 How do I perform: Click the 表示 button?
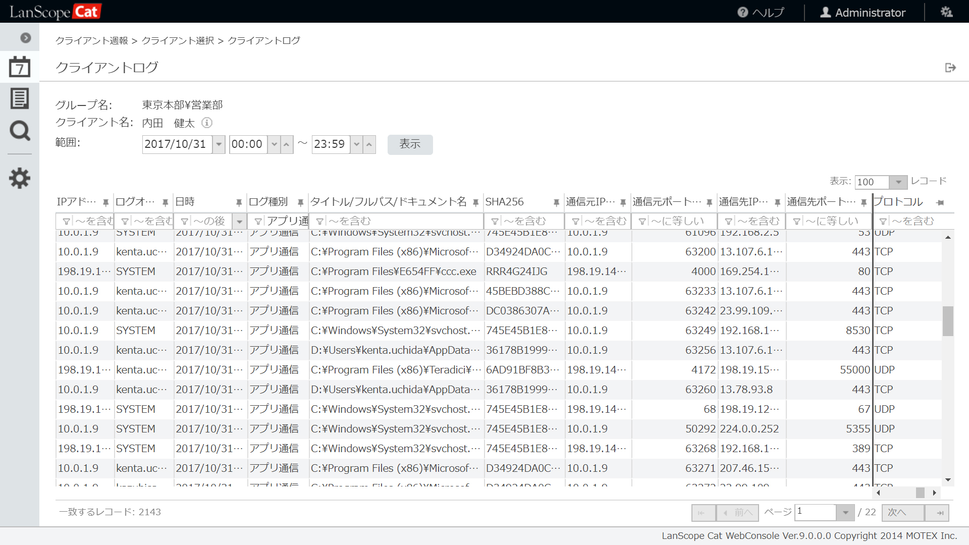410,144
